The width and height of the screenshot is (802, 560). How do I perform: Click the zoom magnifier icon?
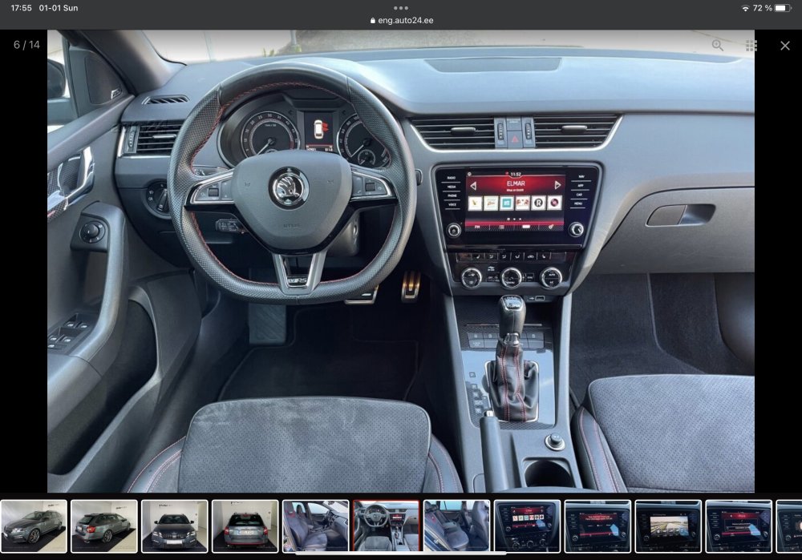718,46
